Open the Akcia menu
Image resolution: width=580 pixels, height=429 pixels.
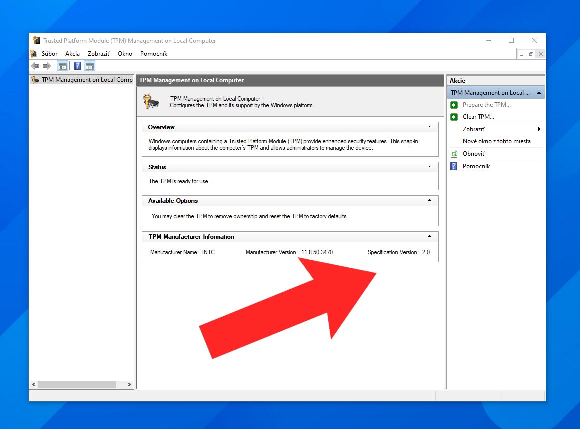[72, 54]
